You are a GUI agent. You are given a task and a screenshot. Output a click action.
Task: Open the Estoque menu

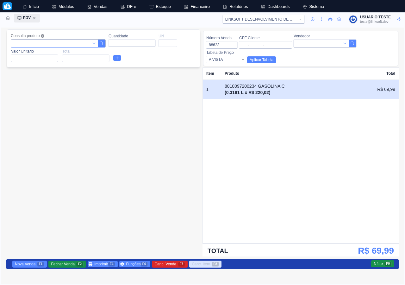[160, 6]
